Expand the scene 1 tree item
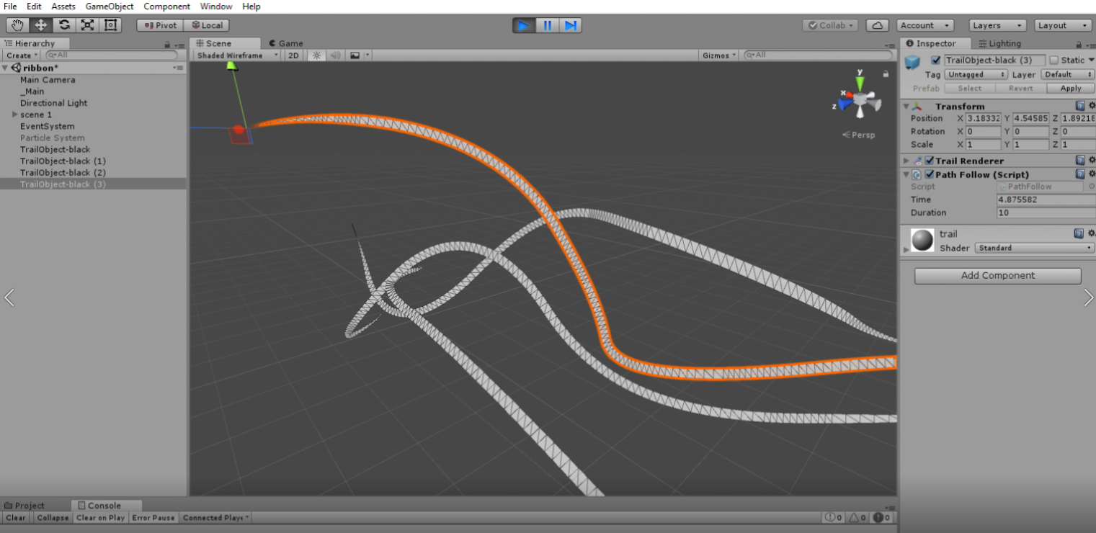 coord(14,115)
